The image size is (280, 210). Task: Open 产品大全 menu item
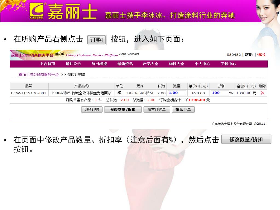coord(151,64)
